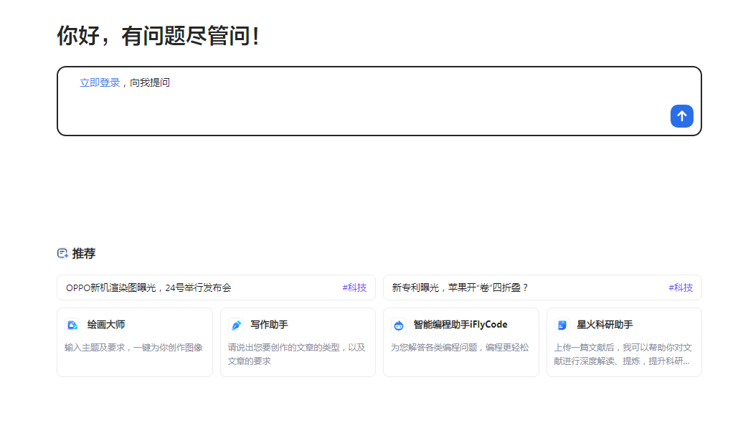Click the document icon on 星火科研助手 card
Image resolution: width=743 pixels, height=428 pixels.
click(x=562, y=324)
